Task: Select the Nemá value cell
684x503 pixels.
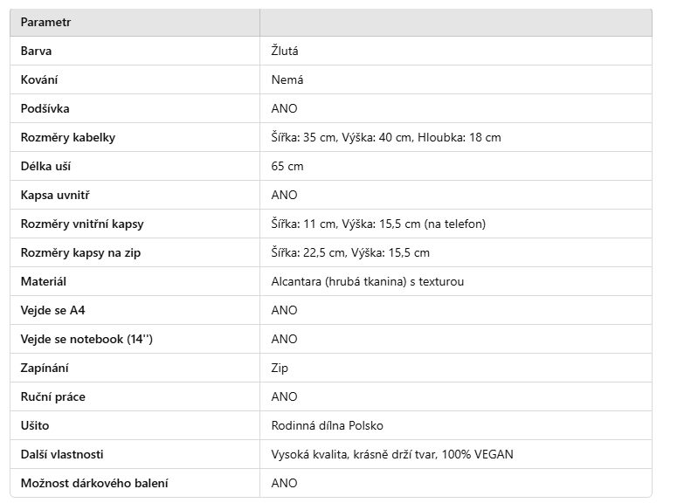Action: click(x=287, y=79)
